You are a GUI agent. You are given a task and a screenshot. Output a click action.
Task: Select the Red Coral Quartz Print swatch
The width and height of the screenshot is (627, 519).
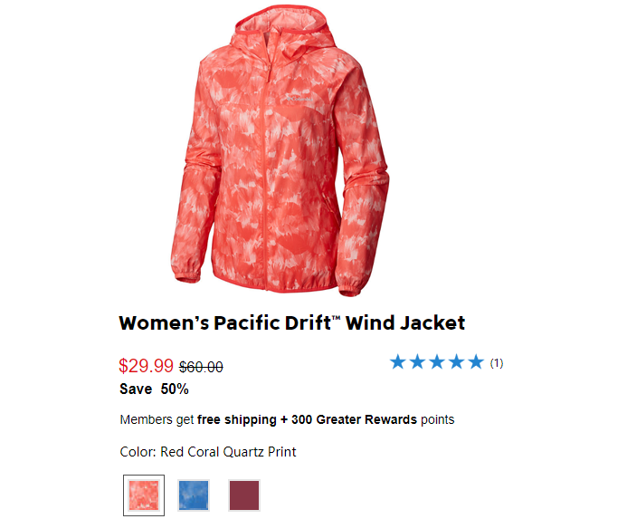(x=144, y=495)
